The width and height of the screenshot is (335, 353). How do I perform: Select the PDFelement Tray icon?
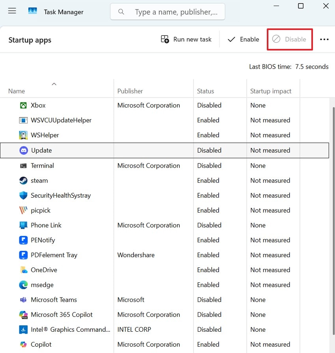tap(23, 255)
